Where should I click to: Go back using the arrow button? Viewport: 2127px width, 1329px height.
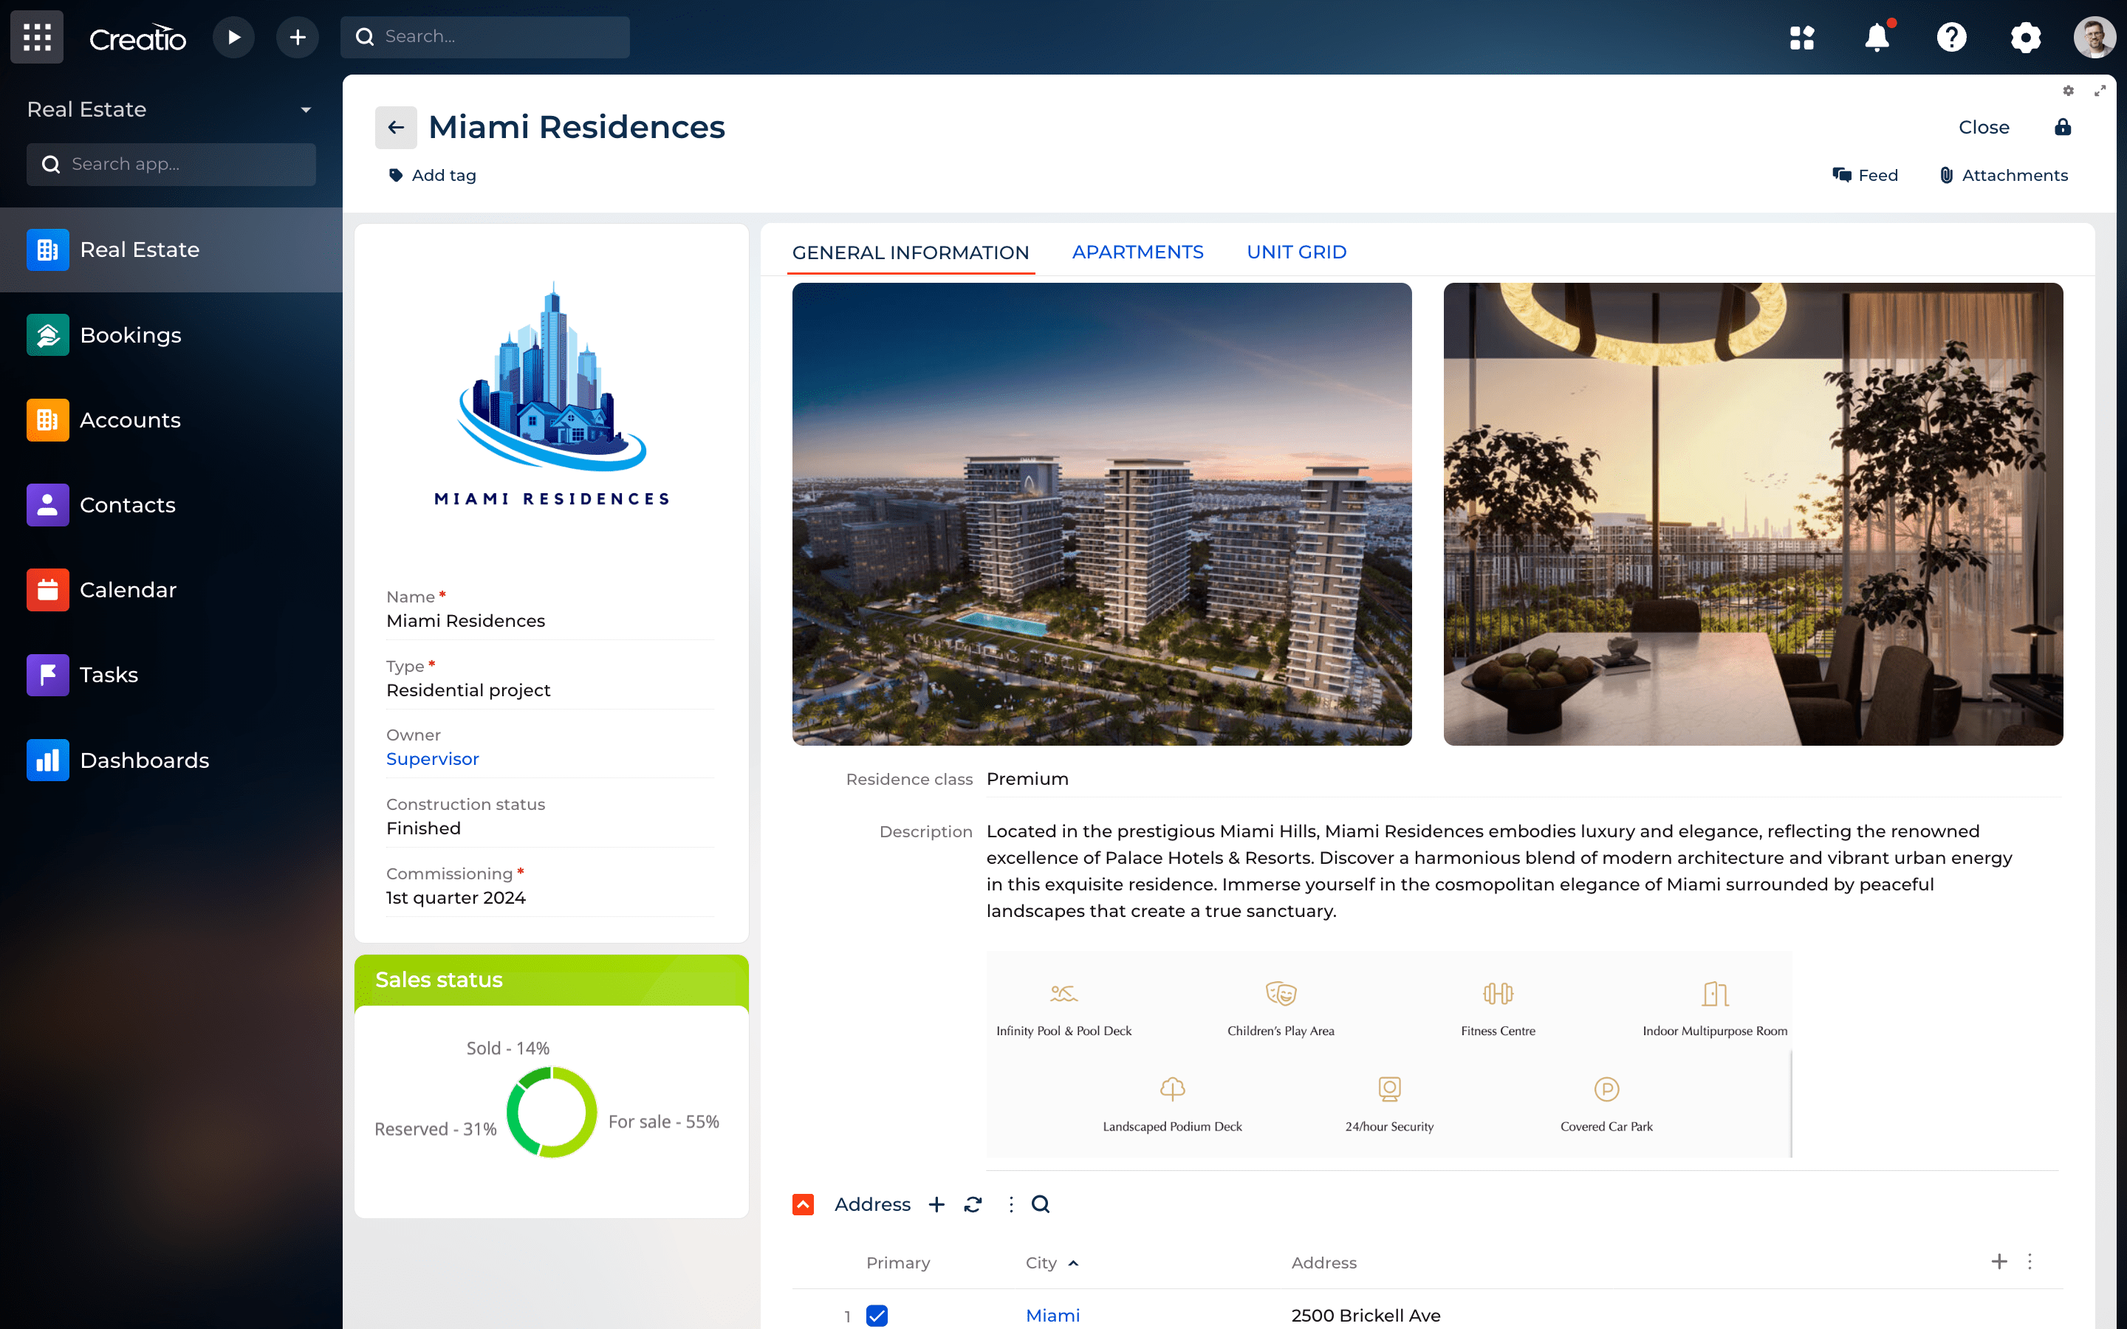point(396,128)
